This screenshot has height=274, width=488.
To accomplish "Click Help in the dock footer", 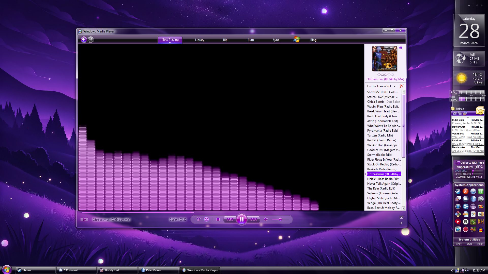I will [x=480, y=244].
